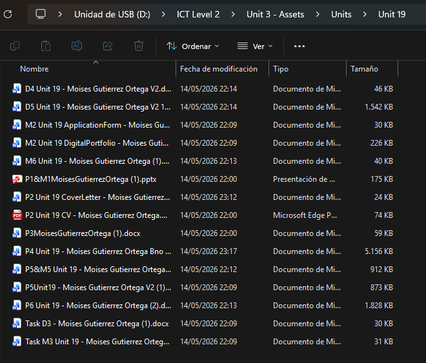Click the Word icon of M2 Unit 19 ApplicationForm
The image size is (426, 363).
point(17,125)
